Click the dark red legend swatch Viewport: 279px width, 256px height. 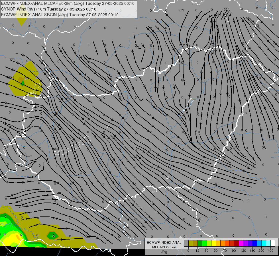(x=236, y=243)
